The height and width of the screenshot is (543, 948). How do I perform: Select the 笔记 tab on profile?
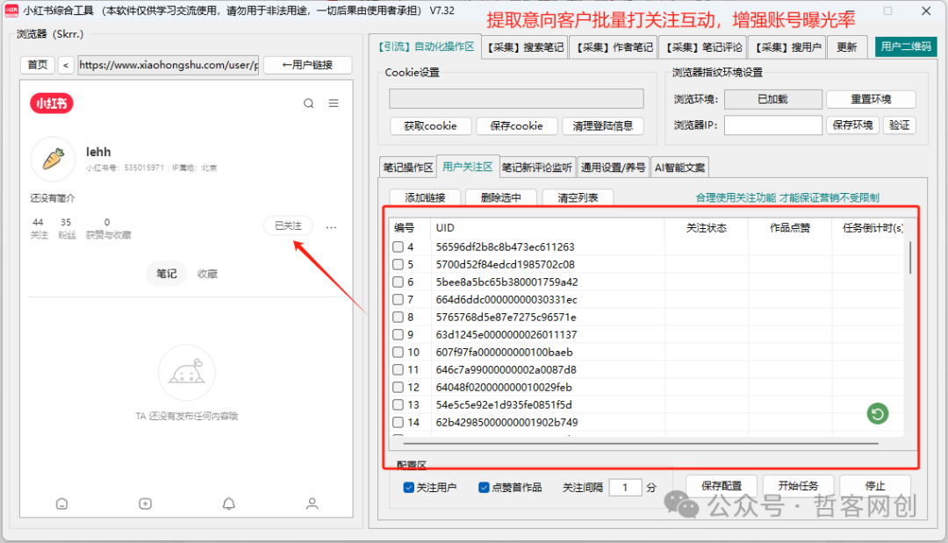[166, 274]
